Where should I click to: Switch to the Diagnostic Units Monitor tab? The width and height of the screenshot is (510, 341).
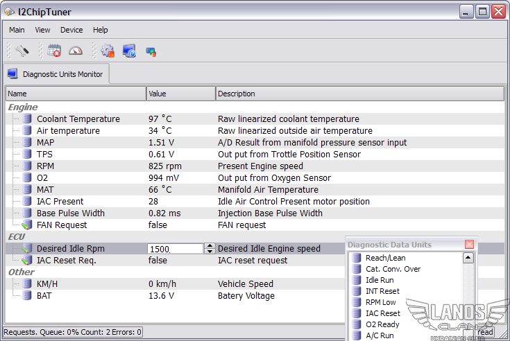tap(56, 74)
